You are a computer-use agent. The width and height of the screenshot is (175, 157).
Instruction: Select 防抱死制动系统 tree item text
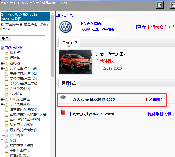[x=21, y=125]
